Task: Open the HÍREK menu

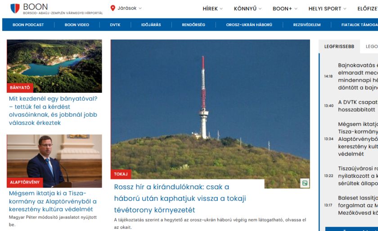Action: [212, 9]
